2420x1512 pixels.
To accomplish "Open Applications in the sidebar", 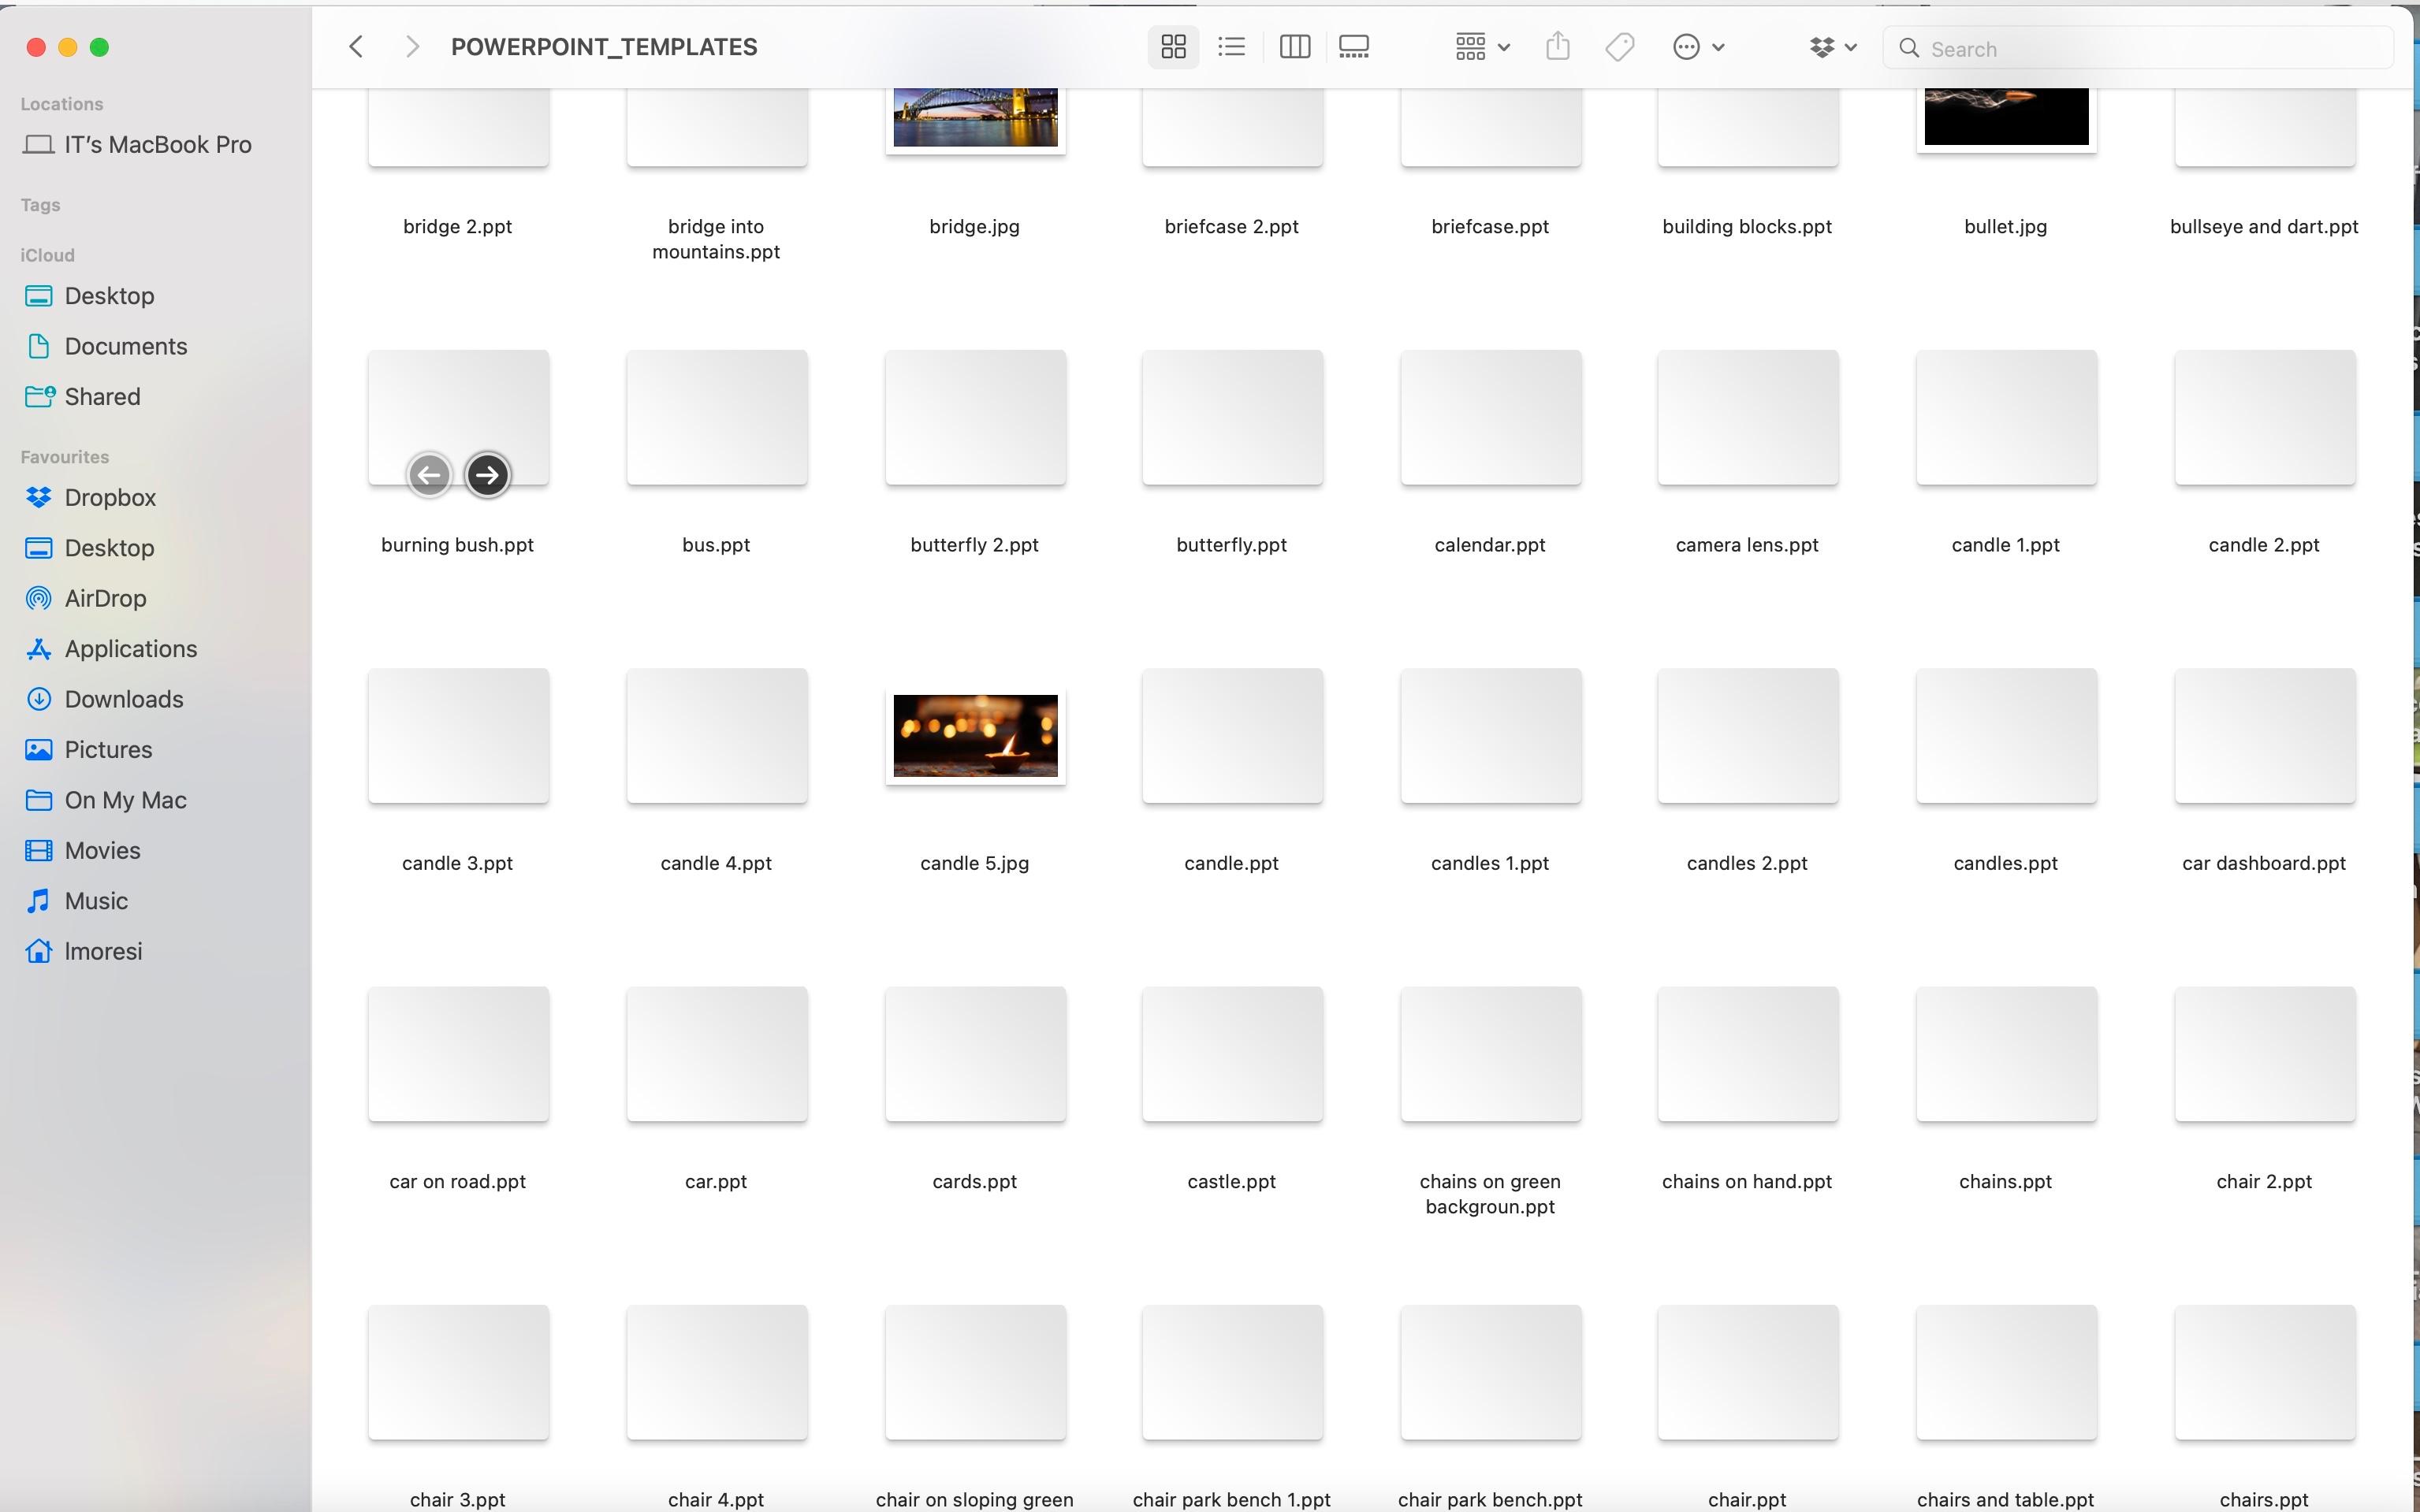I will (130, 649).
